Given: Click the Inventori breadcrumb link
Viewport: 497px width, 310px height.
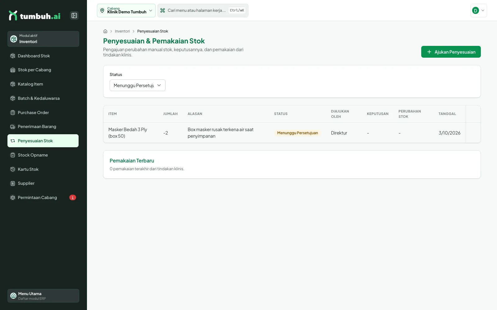Looking at the screenshot, I should click(x=122, y=31).
